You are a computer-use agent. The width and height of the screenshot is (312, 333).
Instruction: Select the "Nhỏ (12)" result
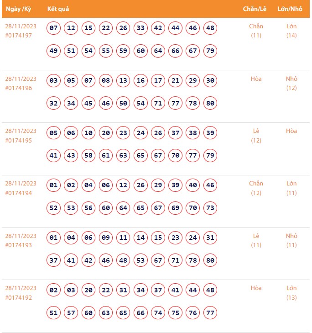tap(291, 83)
